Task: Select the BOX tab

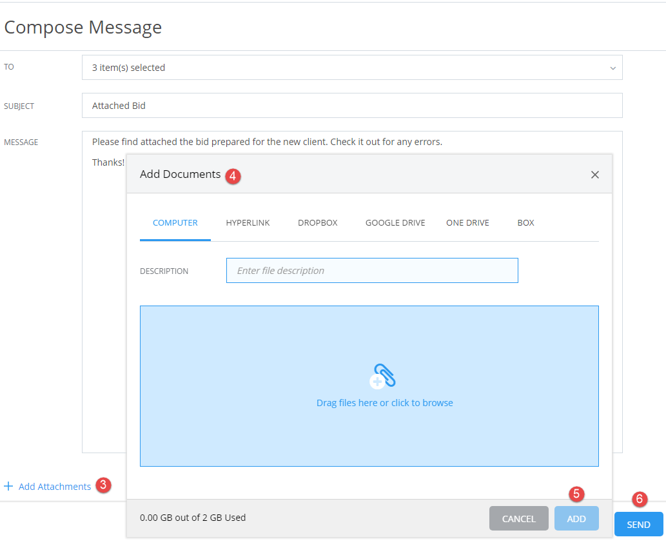Action: [525, 222]
